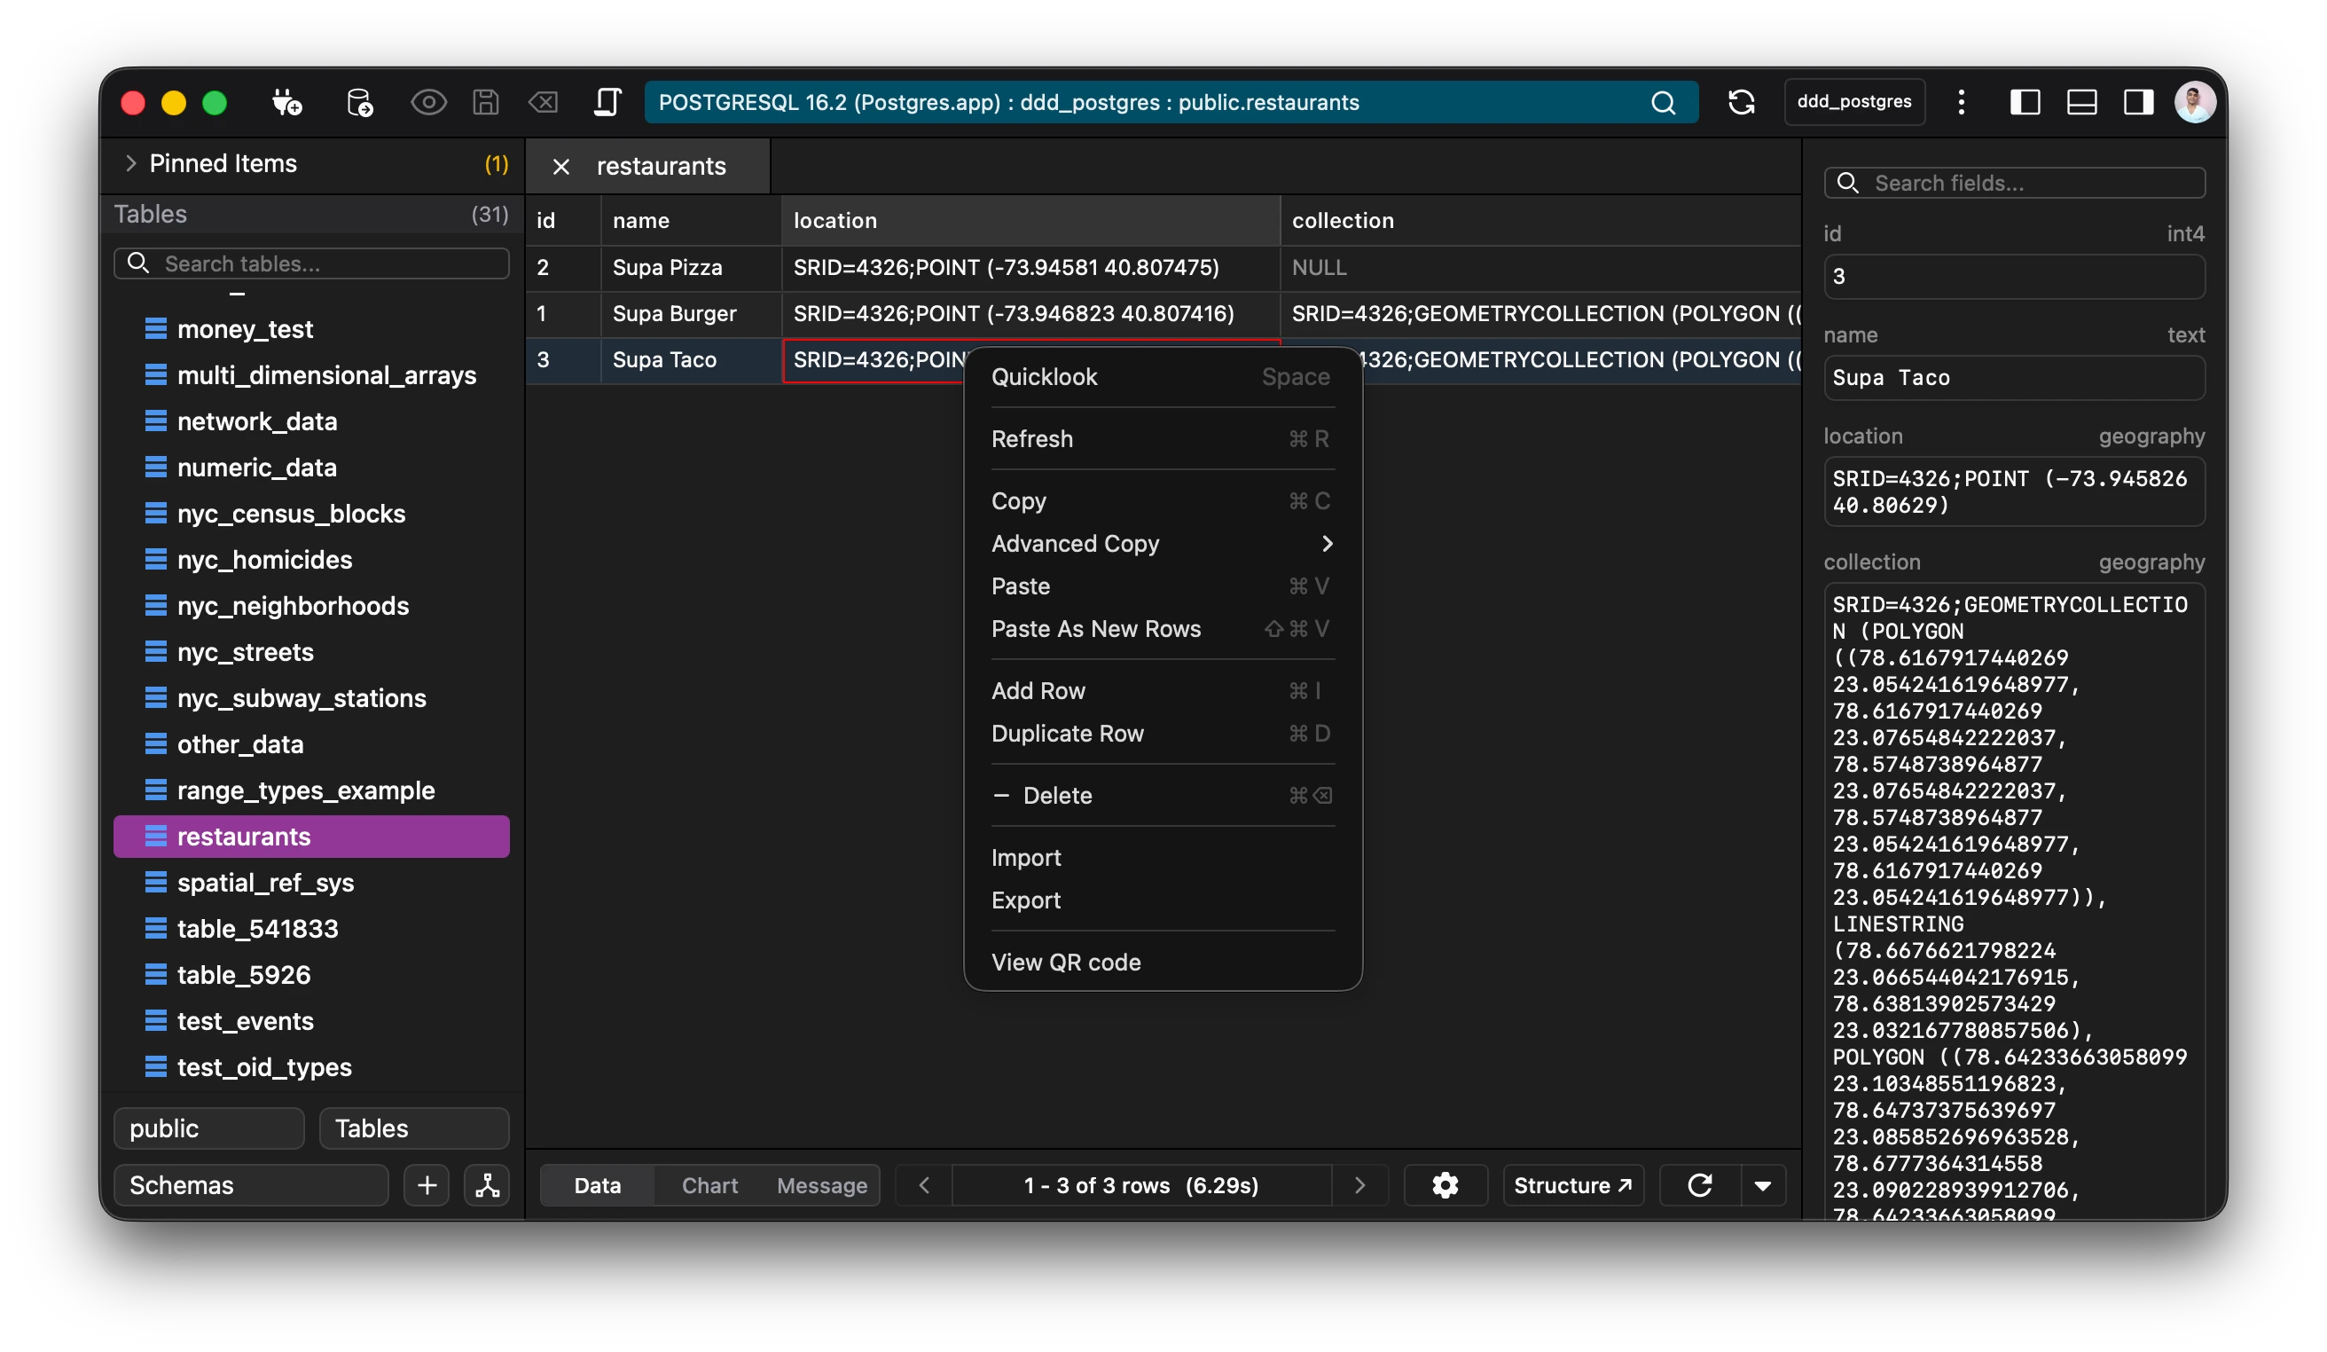Viewport: 2327px width, 1352px height.
Task: Refresh the ddd_postgres connection
Action: 1743,102
